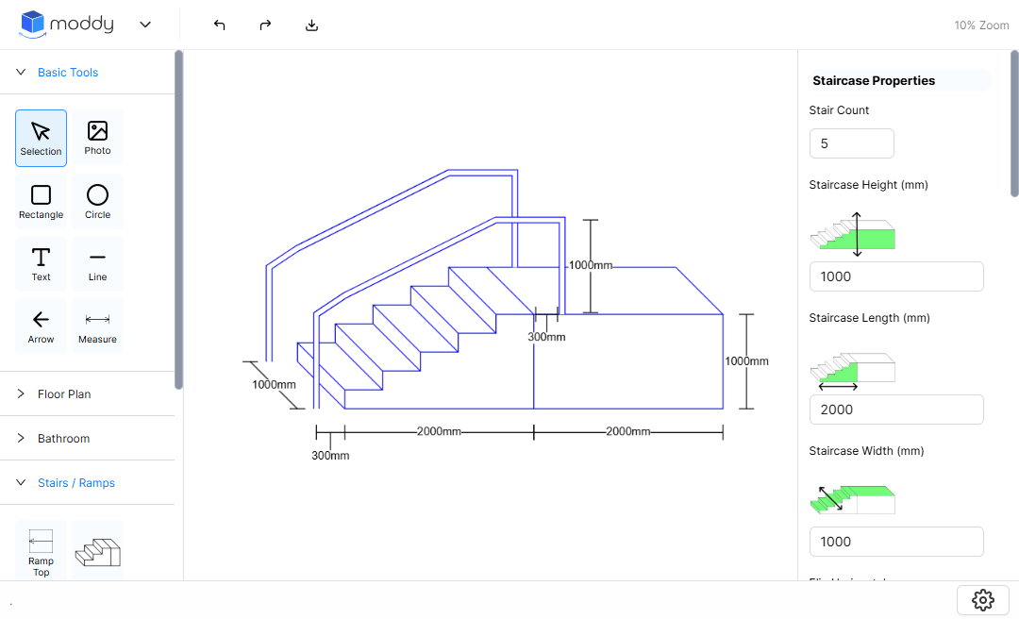Activate the Measure tool
1019x619 pixels.
point(97,326)
